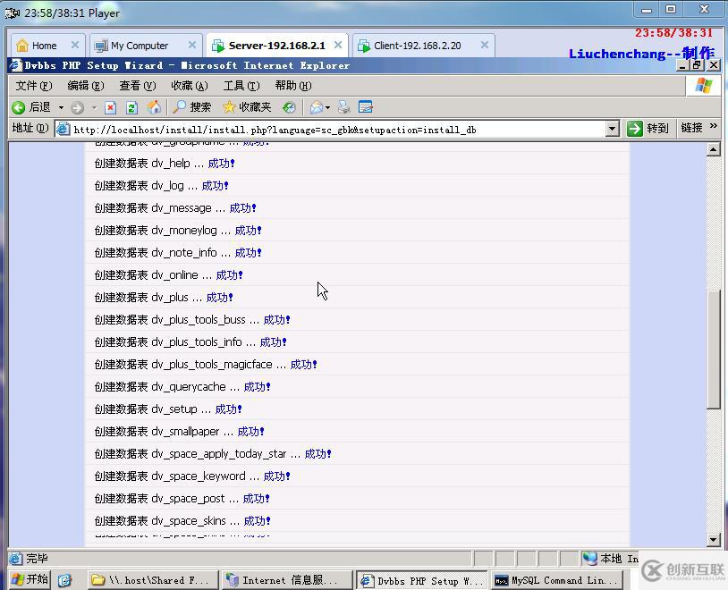The width and height of the screenshot is (728, 590).
Task: Click the text 'dv_space_apply_today_star'
Action: click(x=219, y=453)
